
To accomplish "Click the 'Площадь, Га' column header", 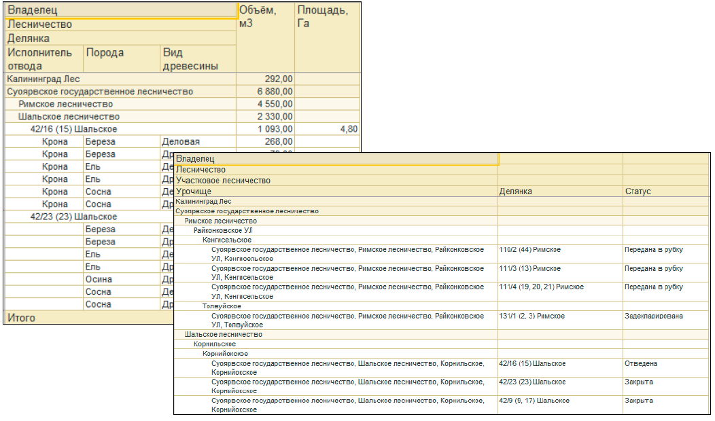I will [x=323, y=17].
